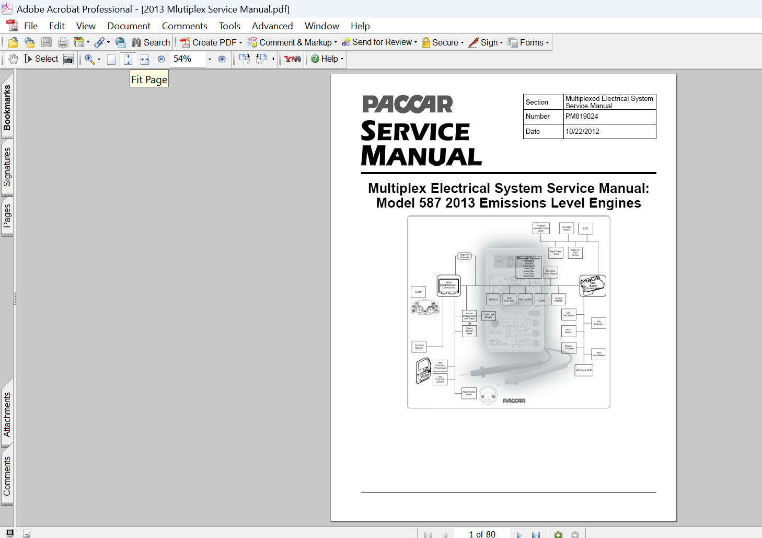
Task: Open the Document menu
Action: click(129, 26)
